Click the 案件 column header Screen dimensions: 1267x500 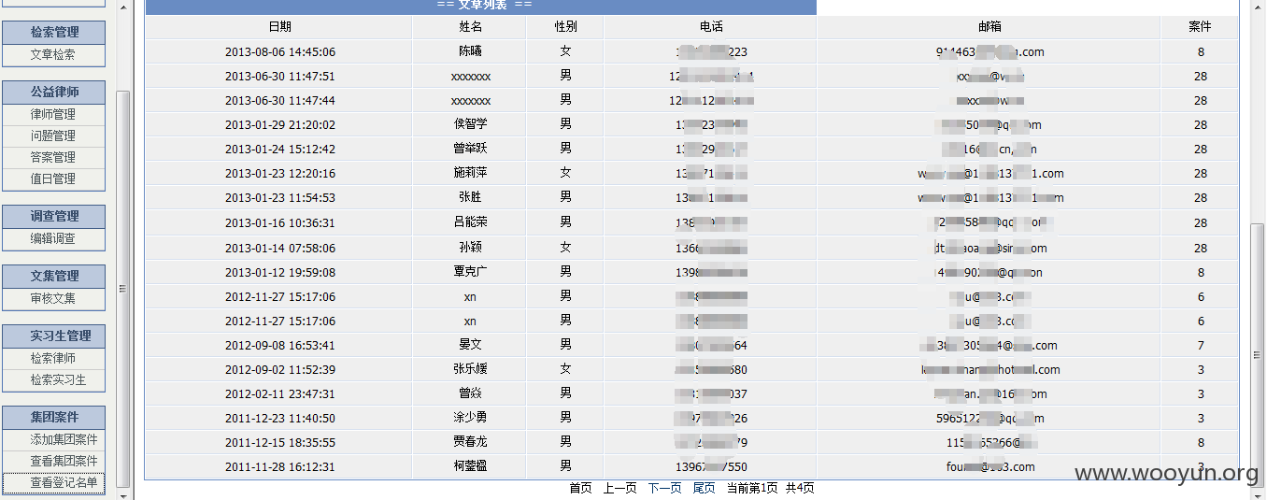coord(1200,27)
